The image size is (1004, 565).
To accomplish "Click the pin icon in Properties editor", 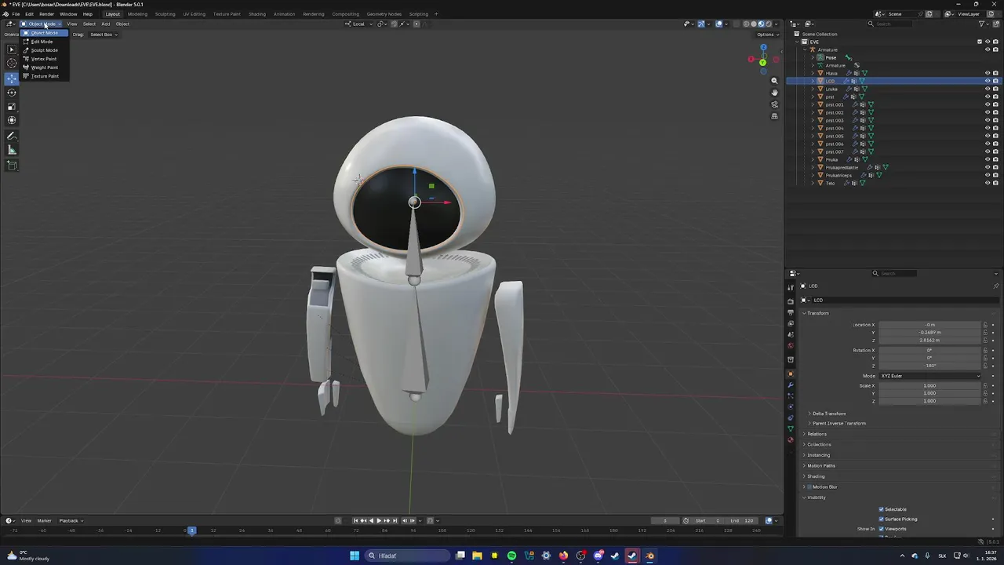I will (x=995, y=286).
